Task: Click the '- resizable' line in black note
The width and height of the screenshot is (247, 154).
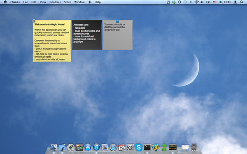Action: 79,28
